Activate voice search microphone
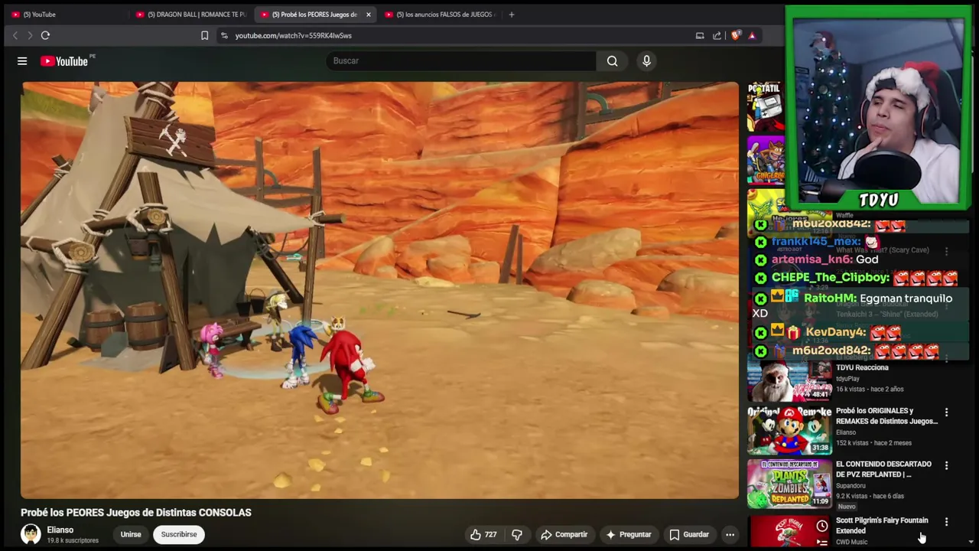Image resolution: width=979 pixels, height=551 pixels. point(646,61)
